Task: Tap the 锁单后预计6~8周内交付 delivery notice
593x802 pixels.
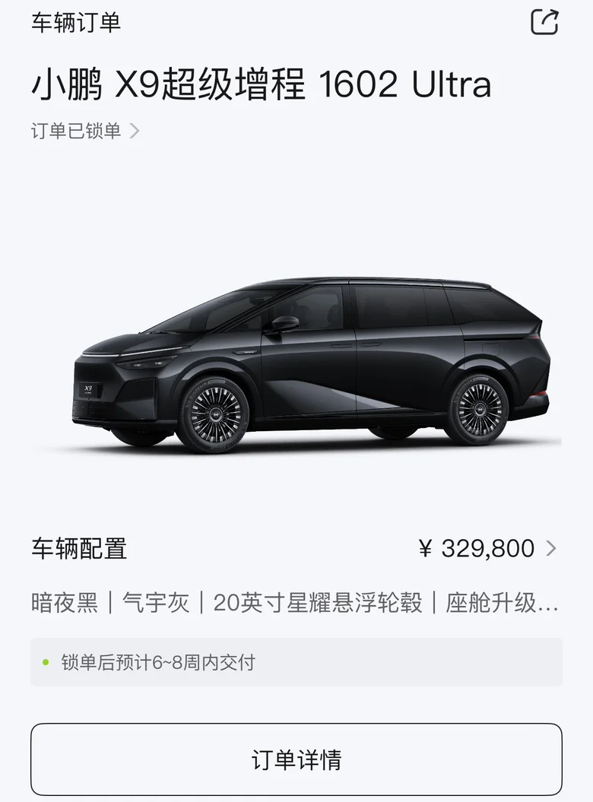Action: click(x=158, y=662)
